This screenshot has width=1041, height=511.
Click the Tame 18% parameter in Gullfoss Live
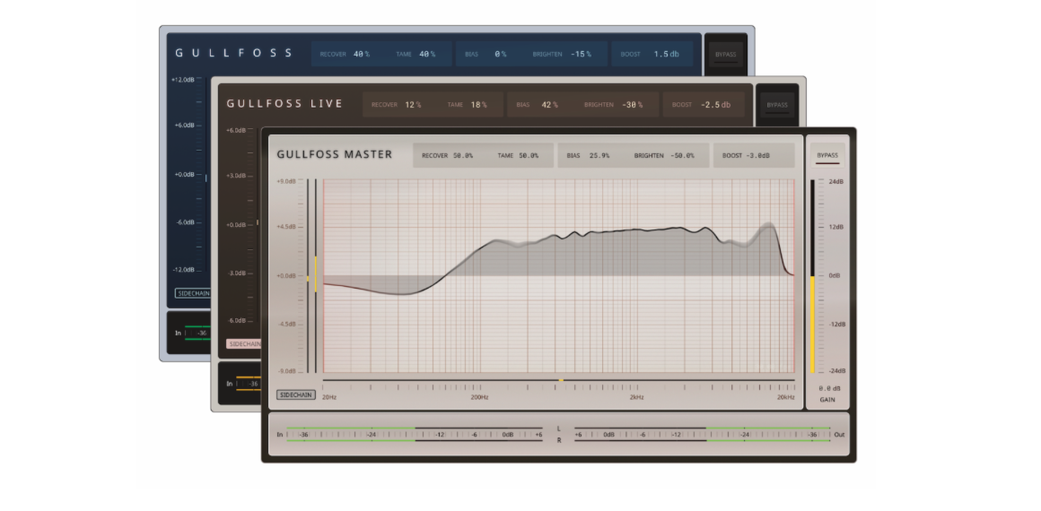477,105
